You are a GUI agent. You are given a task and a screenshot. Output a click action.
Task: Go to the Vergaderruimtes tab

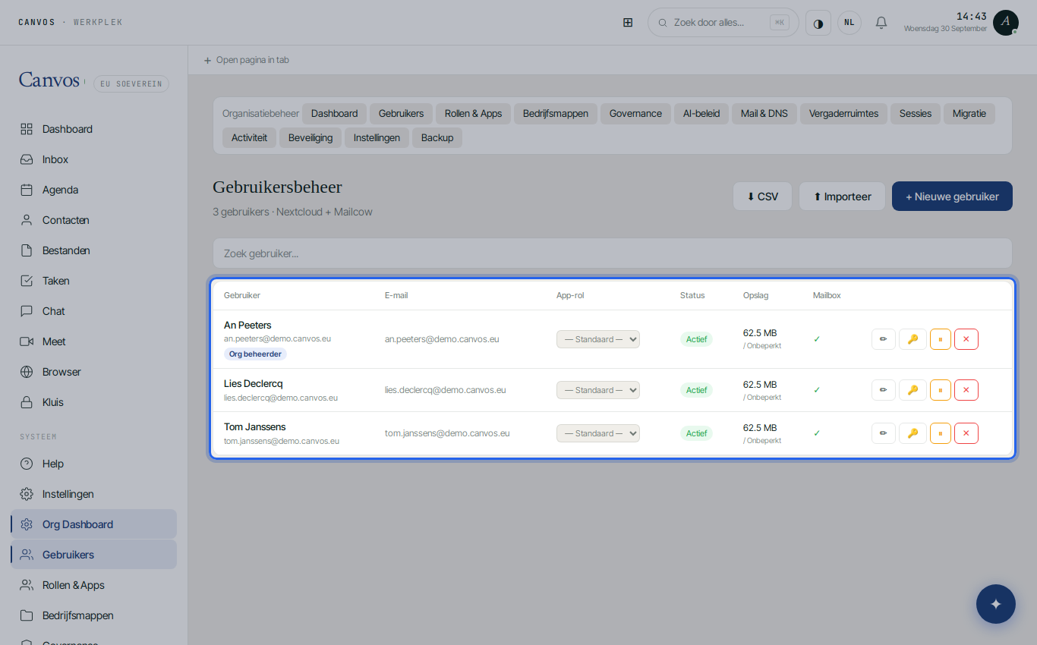(x=843, y=114)
